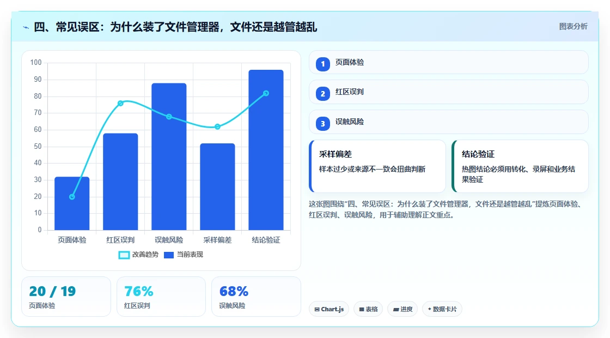Click the 误触风险 bar in the chart

coord(169,156)
